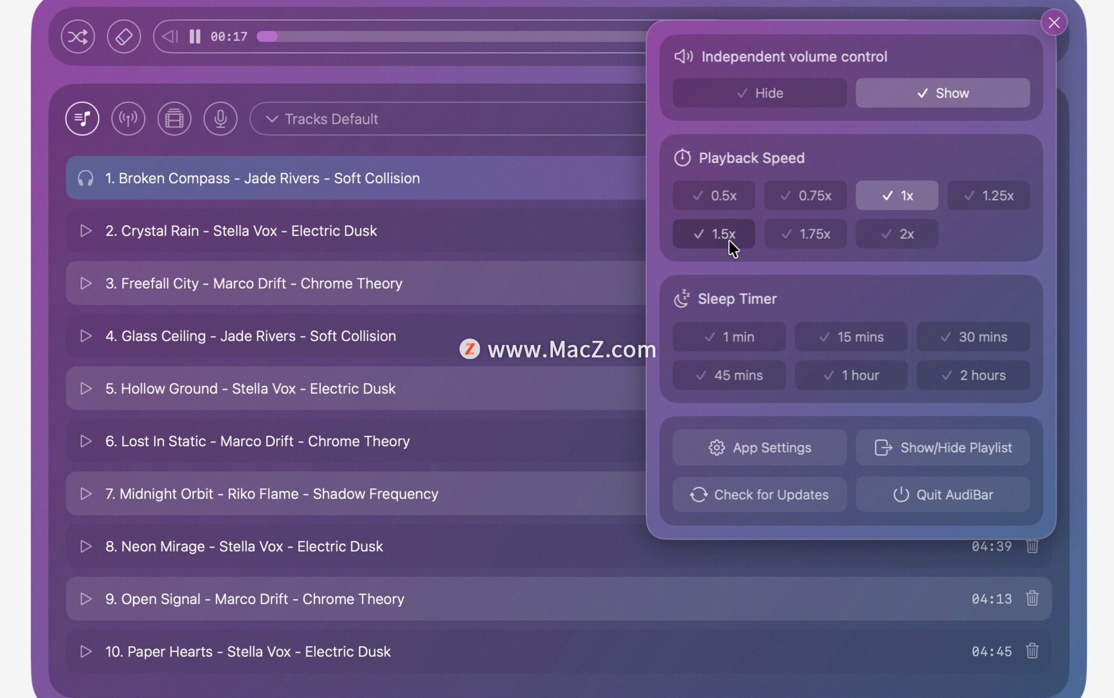Delete Open Signal track with trash icon
The image size is (1114, 698).
(1032, 598)
